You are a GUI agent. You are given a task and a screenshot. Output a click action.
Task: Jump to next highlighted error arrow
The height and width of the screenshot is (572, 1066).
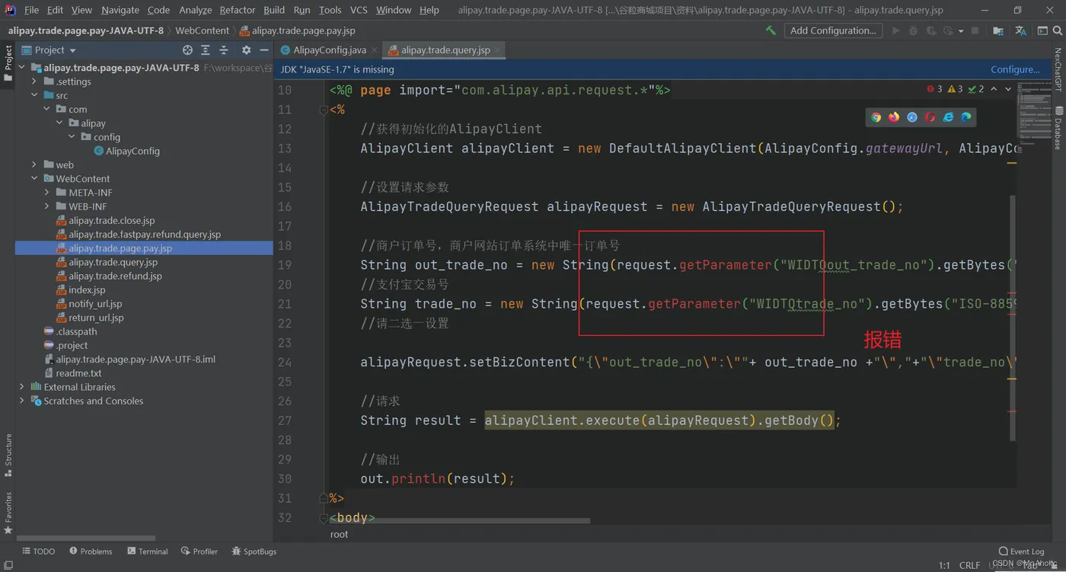point(1008,89)
